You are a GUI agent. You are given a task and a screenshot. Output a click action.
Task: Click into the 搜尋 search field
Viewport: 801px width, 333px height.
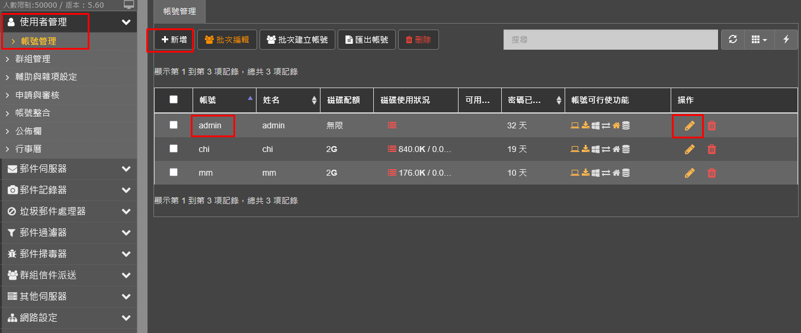coord(610,40)
